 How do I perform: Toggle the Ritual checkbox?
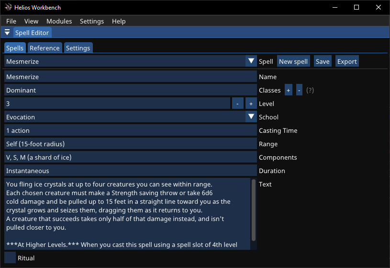pyautogui.click(x=10, y=258)
